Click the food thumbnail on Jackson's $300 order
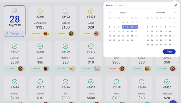181x103 pixels. point(20,69)
